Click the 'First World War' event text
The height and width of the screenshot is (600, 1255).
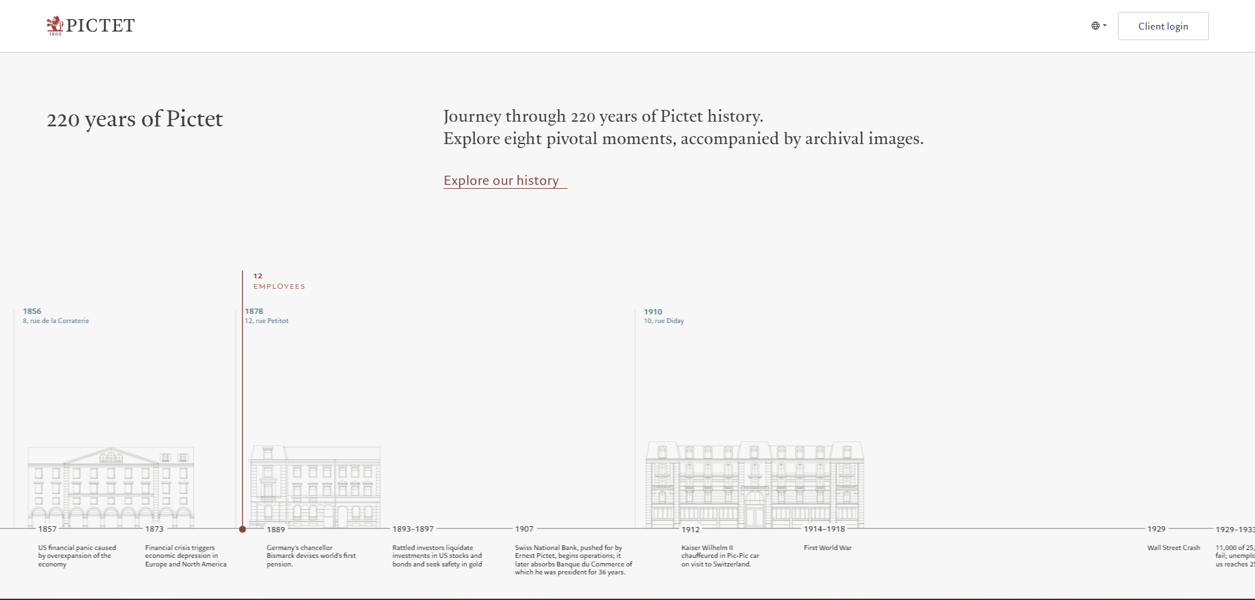827,548
